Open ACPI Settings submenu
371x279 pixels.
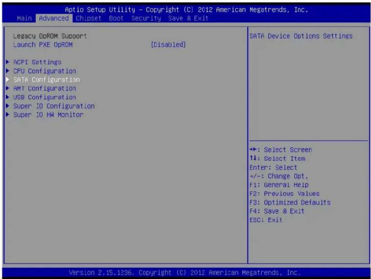pyautogui.click(x=37, y=62)
